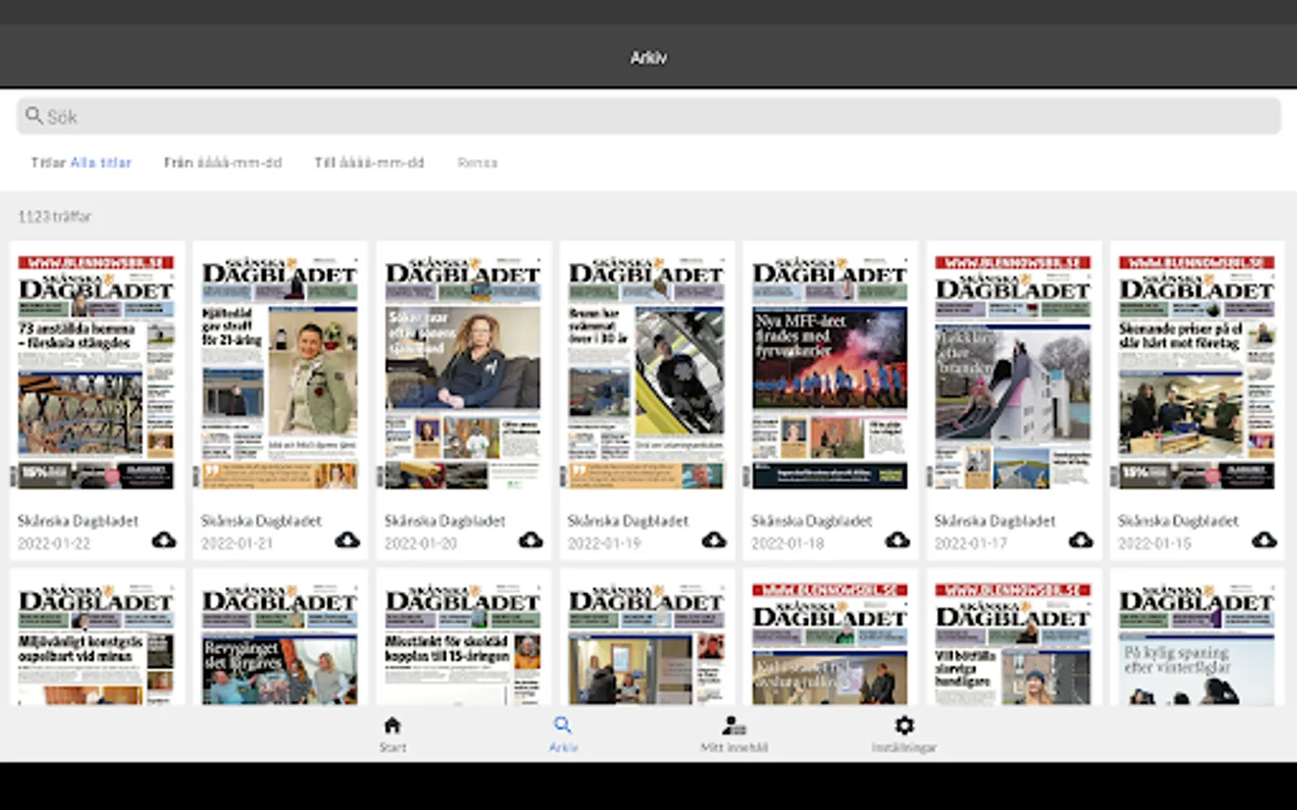Image resolution: width=1297 pixels, height=810 pixels.
Task: Click the 'Arkiv' title in the header
Action: (648, 58)
